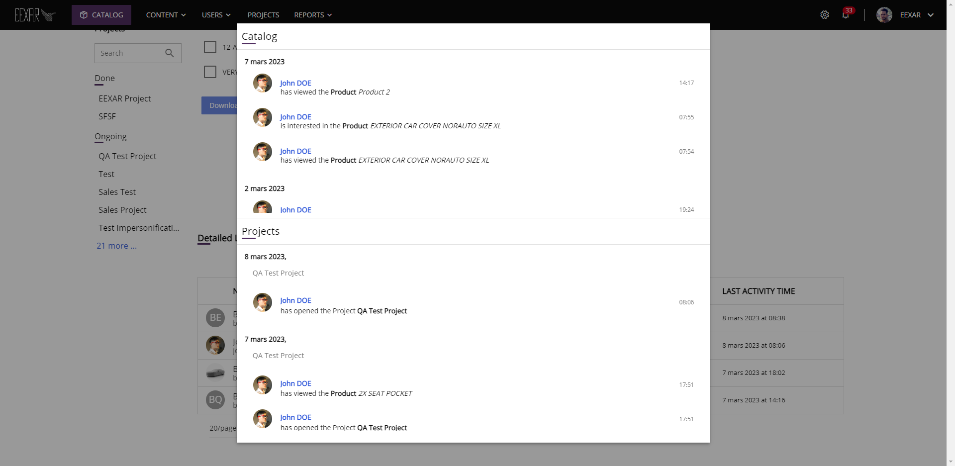
Task: Click the user profile avatar photo
Action: (x=884, y=14)
